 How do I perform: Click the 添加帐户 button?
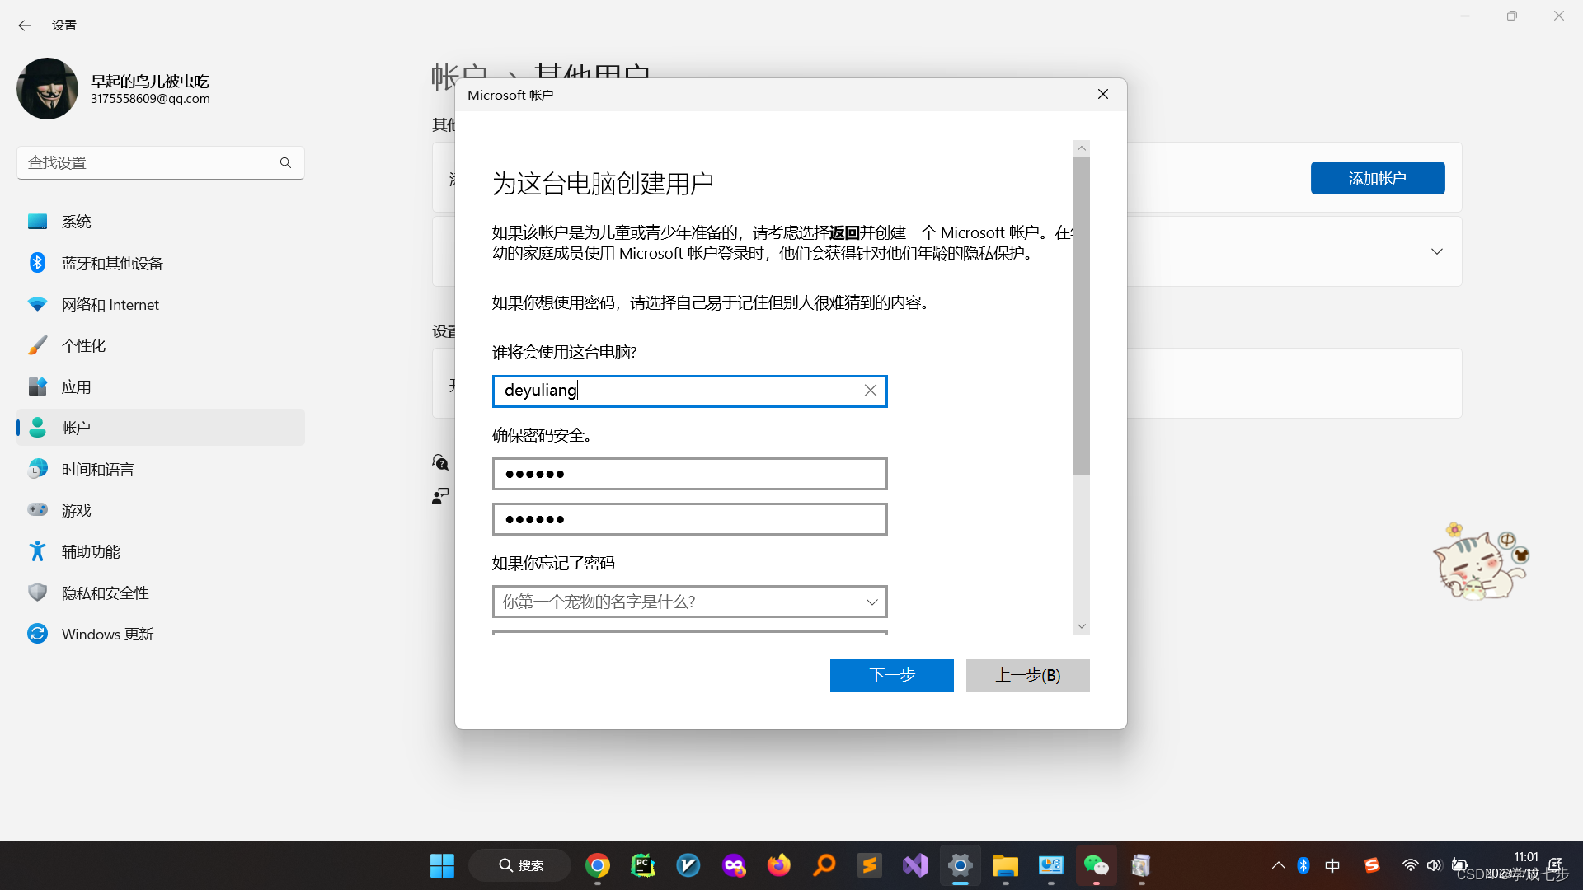(x=1377, y=178)
